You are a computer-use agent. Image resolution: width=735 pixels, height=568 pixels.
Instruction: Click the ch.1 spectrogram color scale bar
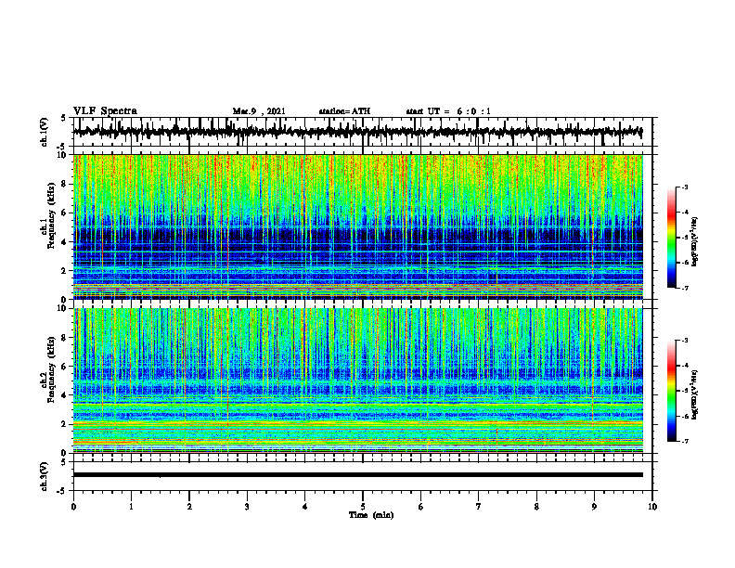coord(671,238)
